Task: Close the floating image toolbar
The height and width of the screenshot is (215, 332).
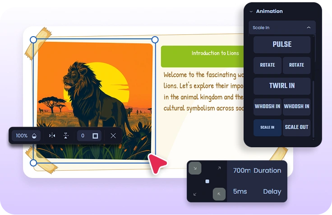Action: (x=113, y=136)
